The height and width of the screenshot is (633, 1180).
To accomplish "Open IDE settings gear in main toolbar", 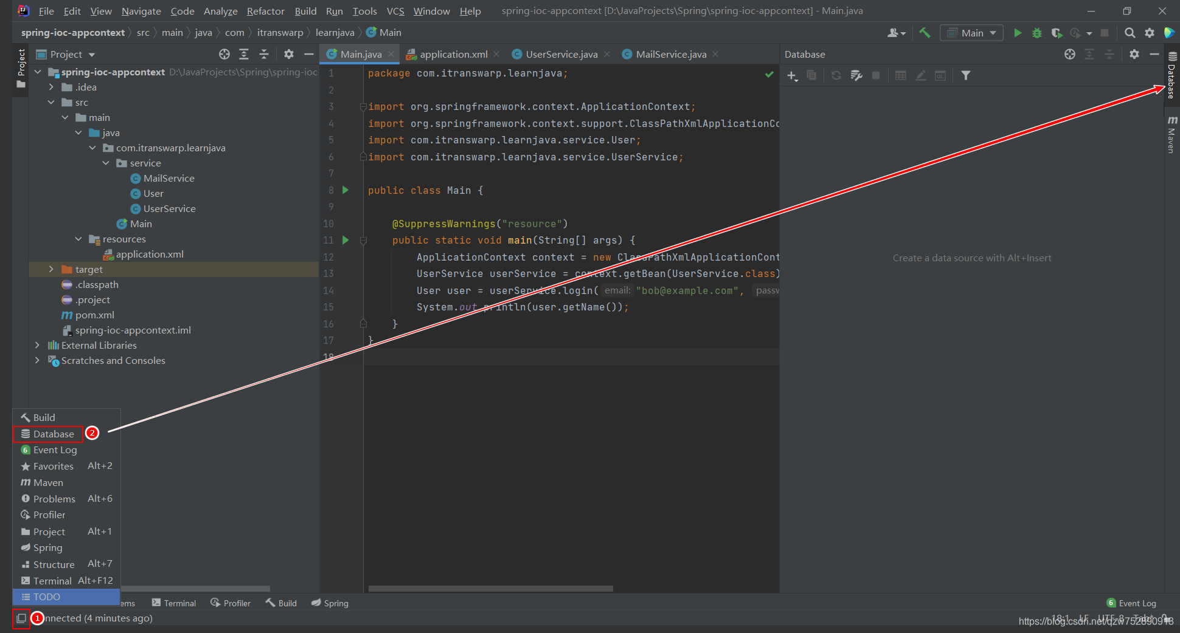I will [x=1150, y=33].
